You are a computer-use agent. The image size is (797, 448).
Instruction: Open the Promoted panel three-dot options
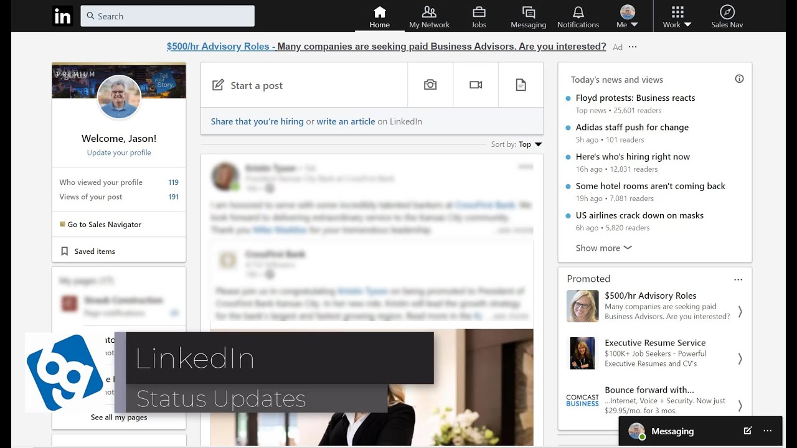tap(738, 279)
